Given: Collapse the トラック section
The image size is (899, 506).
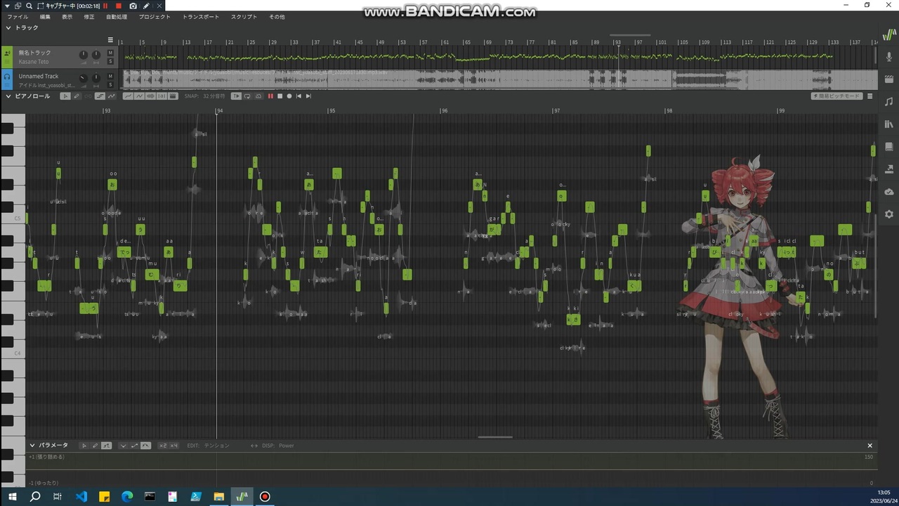Looking at the screenshot, I should pos(8,28).
